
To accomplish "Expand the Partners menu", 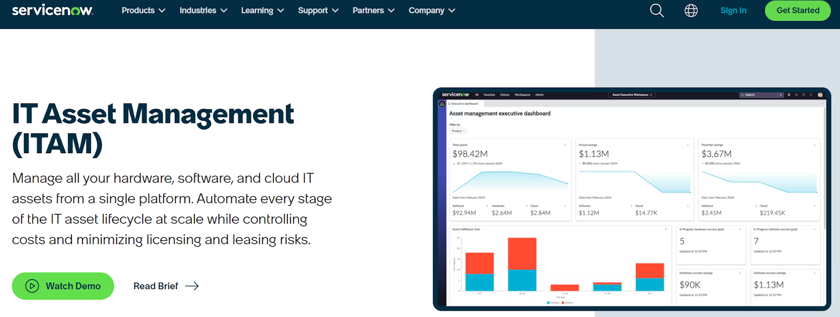I will [373, 10].
